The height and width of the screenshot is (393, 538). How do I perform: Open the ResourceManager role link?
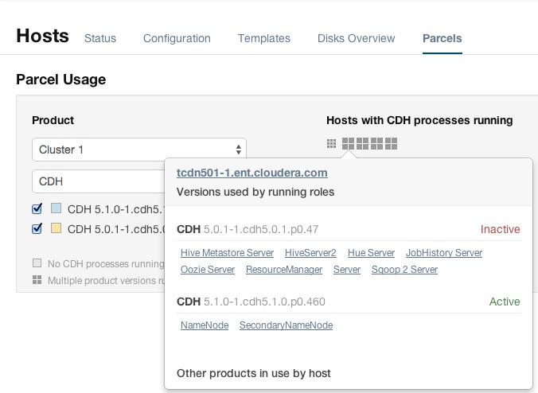click(x=284, y=270)
